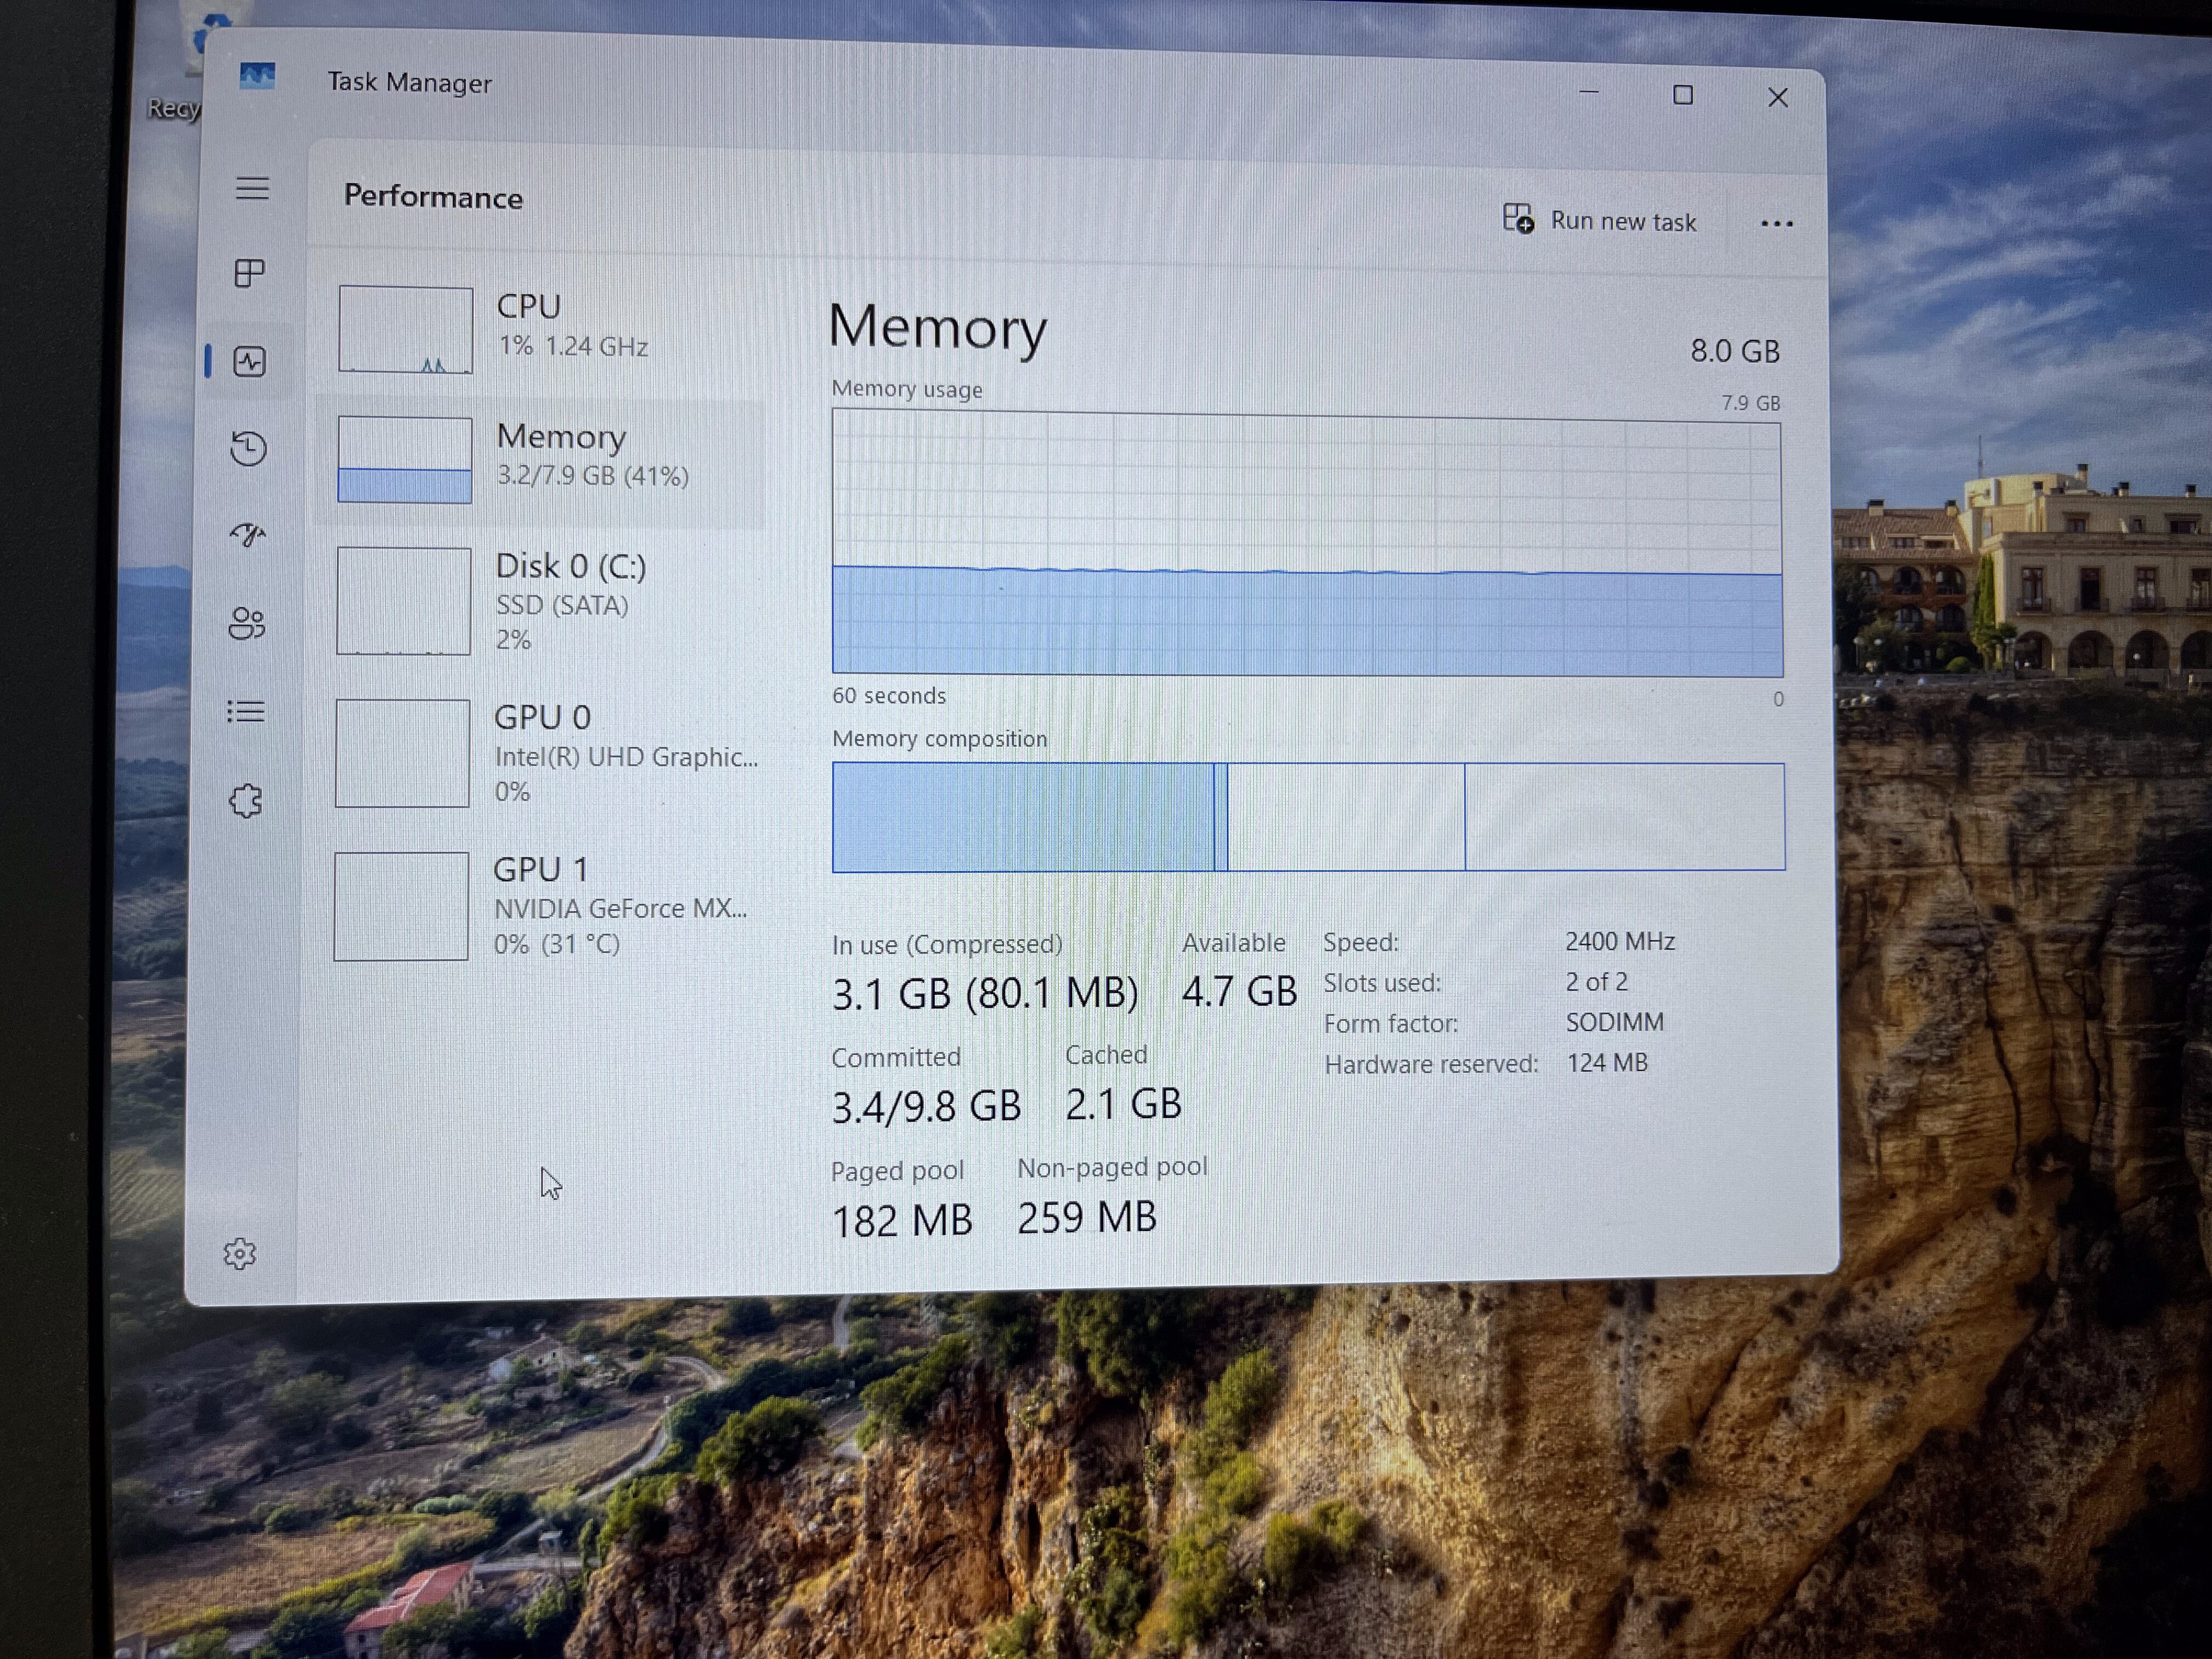The width and height of the screenshot is (2212, 1659).
Task: Click the Run new task button
Action: (1599, 220)
